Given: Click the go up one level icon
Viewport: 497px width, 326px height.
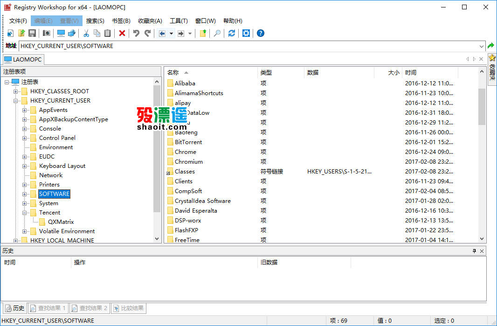Looking at the screenshot, I should pos(203,33).
